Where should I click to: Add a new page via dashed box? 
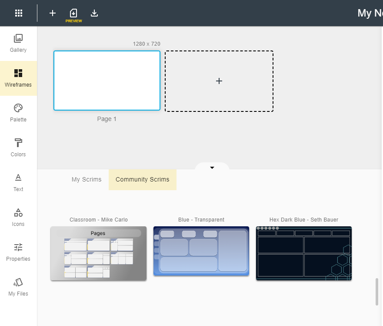pyautogui.click(x=219, y=81)
